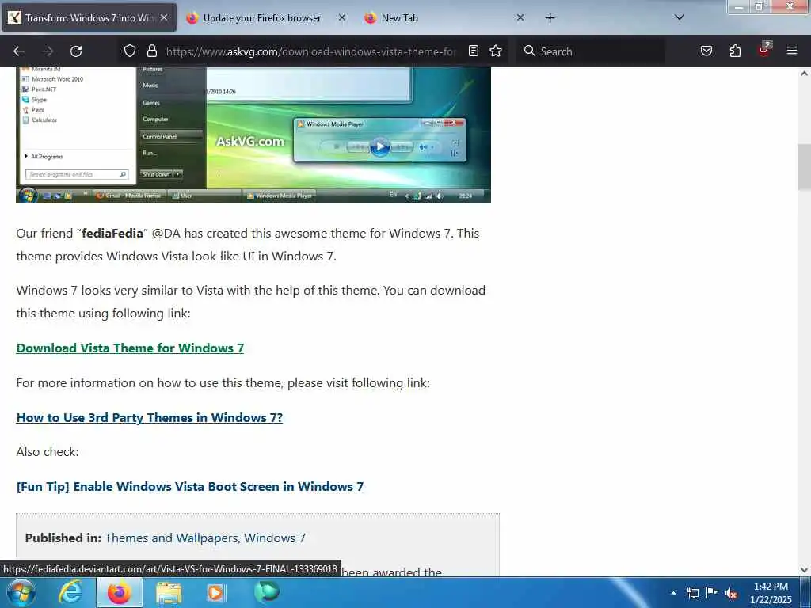Close the Transform Windows 7 tab
Image resolution: width=811 pixels, height=608 pixels.
(164, 17)
